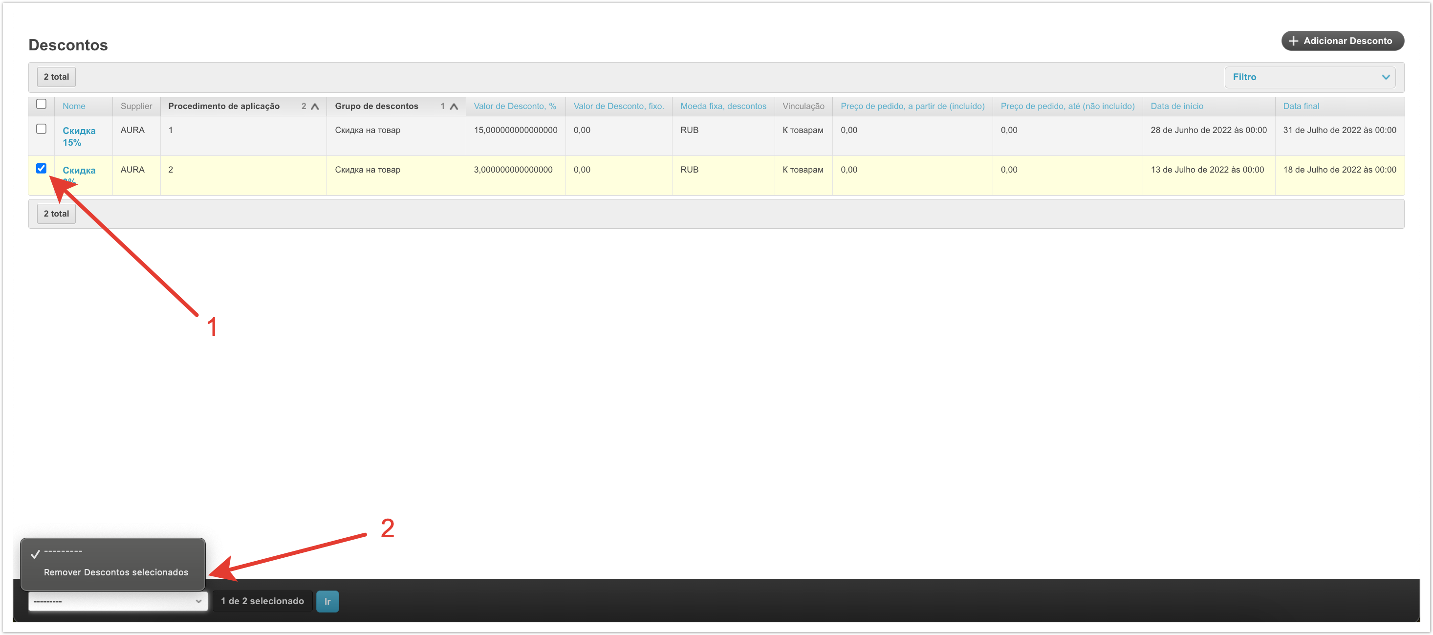The height and width of the screenshot is (635, 1433).
Task: Uncheck the second discount row checkbox
Action: tap(41, 169)
